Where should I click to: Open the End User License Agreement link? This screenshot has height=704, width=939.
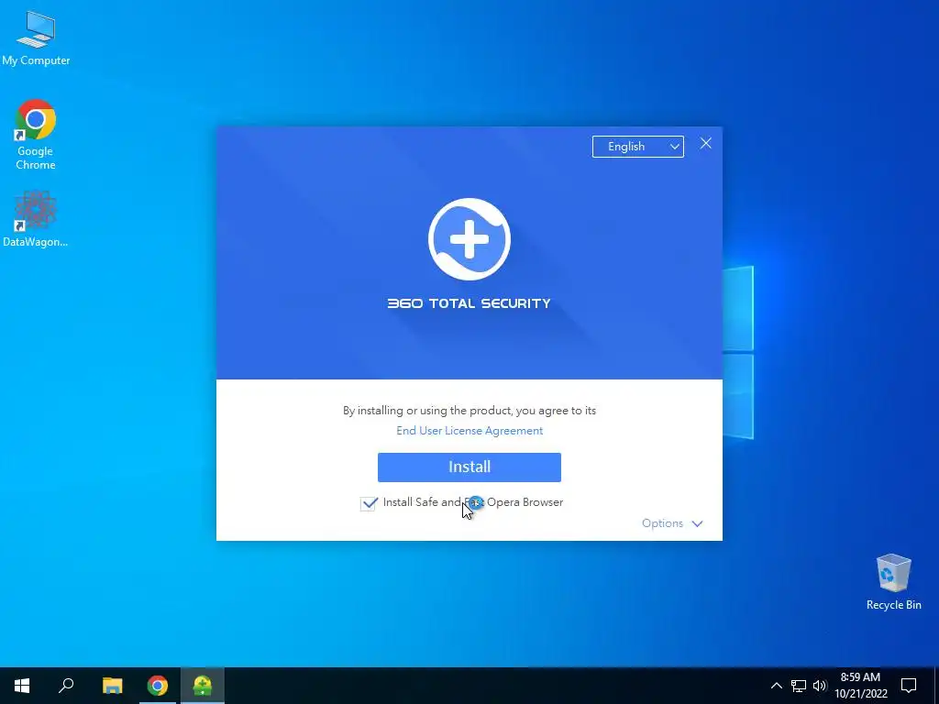pos(469,431)
